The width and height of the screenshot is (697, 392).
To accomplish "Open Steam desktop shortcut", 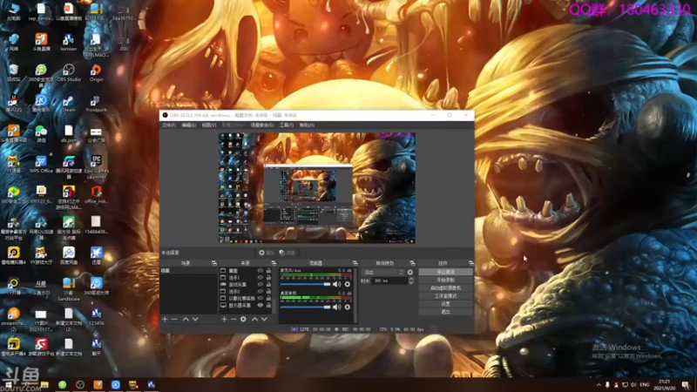I will 69,104.
